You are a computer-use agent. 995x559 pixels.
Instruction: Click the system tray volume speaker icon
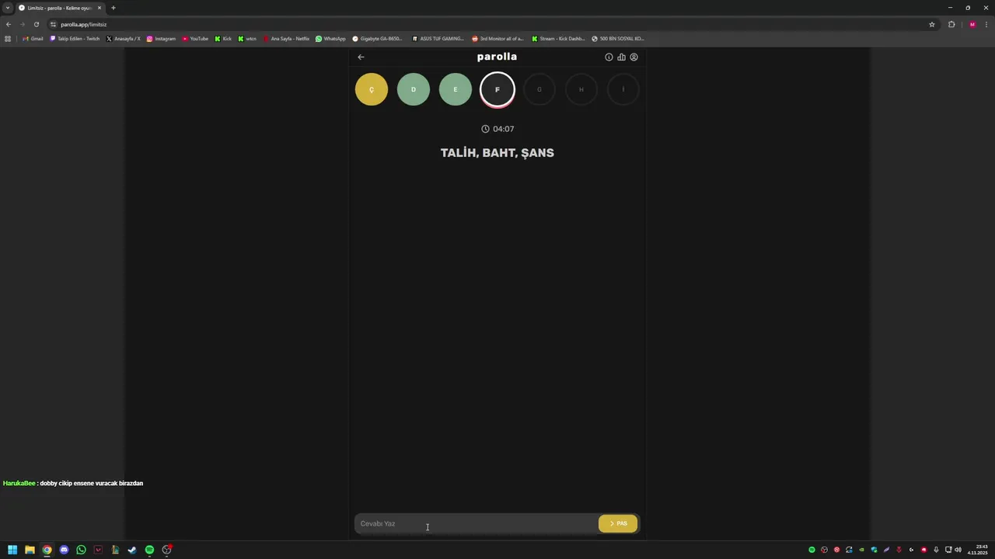click(958, 550)
